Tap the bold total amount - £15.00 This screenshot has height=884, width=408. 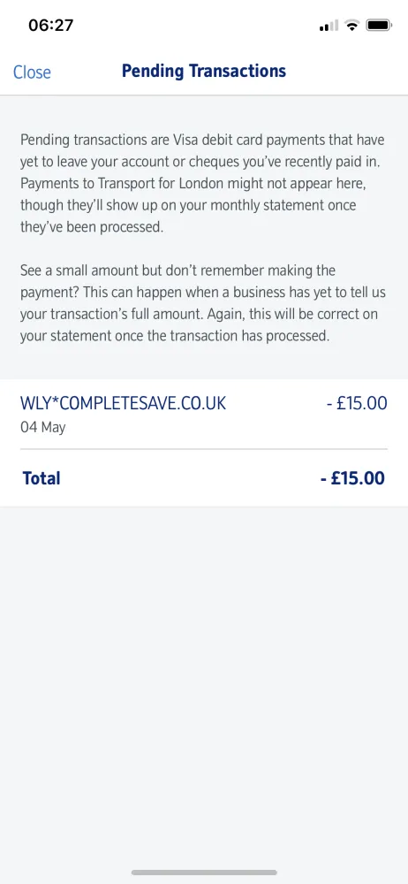click(352, 478)
